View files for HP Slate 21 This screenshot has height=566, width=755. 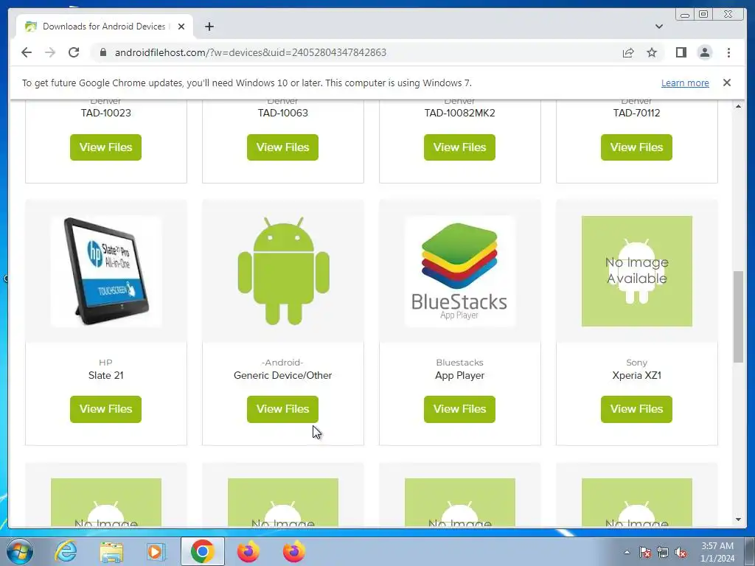point(105,409)
